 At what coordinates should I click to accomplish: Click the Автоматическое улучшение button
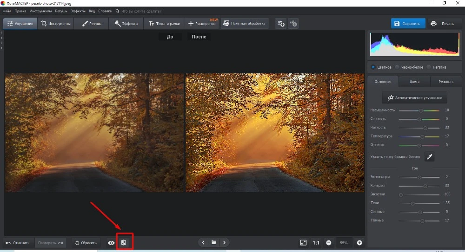pyautogui.click(x=414, y=98)
